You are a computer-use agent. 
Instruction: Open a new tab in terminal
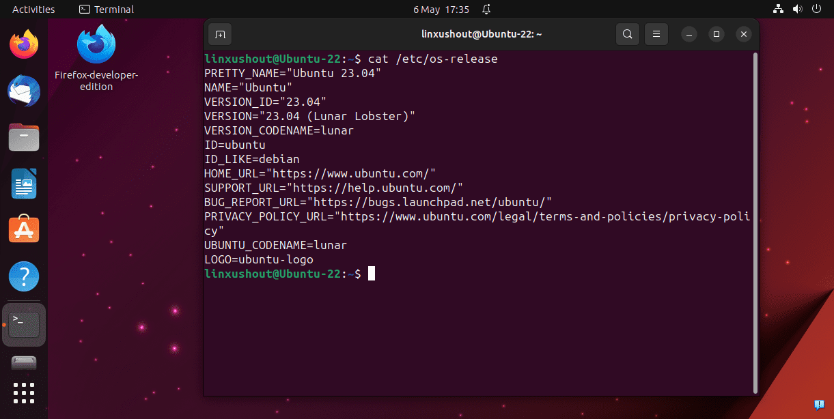click(x=220, y=34)
